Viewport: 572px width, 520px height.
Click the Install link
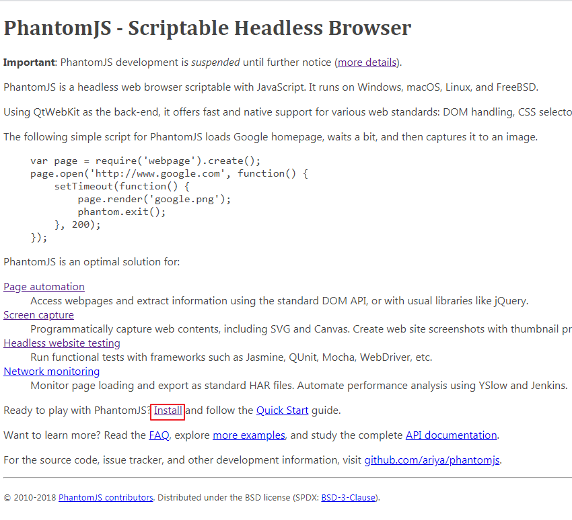point(168,410)
